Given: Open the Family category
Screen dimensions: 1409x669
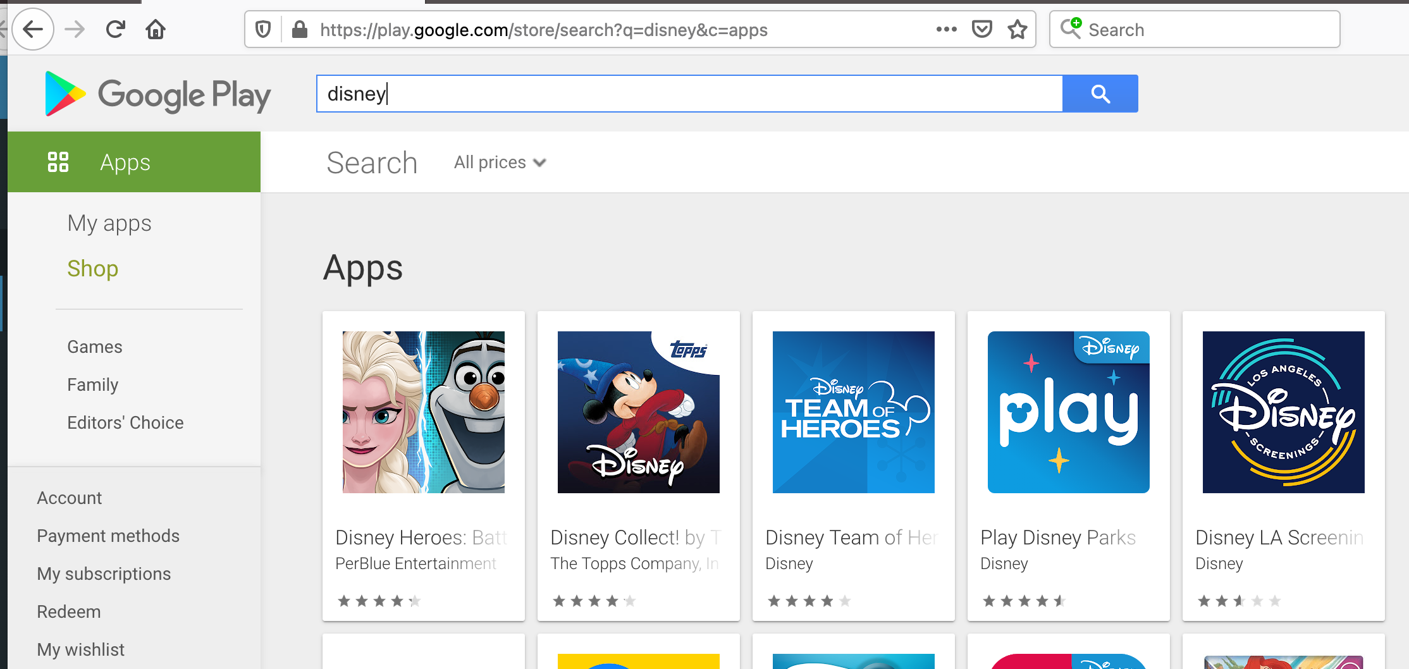Looking at the screenshot, I should coord(93,384).
